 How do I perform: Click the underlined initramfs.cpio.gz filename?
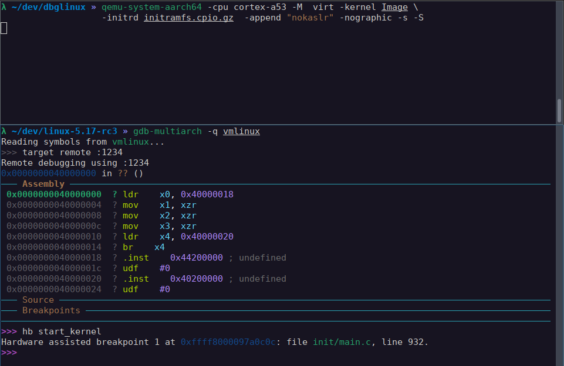(188, 18)
